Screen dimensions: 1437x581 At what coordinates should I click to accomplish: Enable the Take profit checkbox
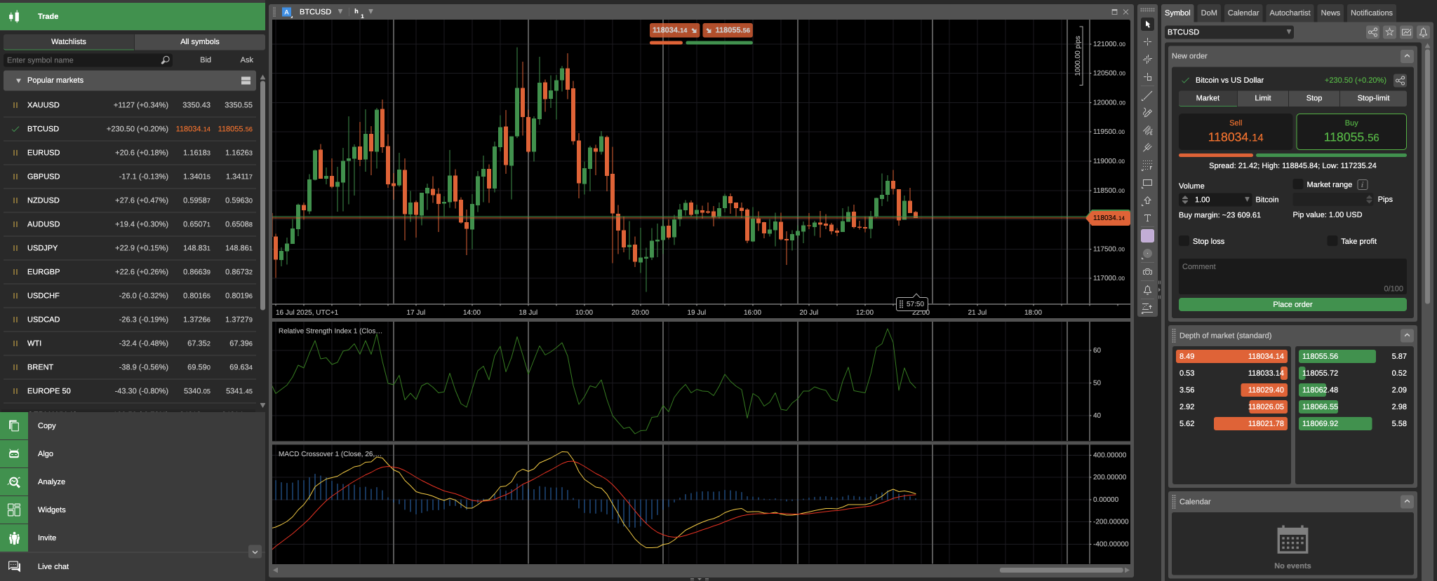coord(1332,241)
